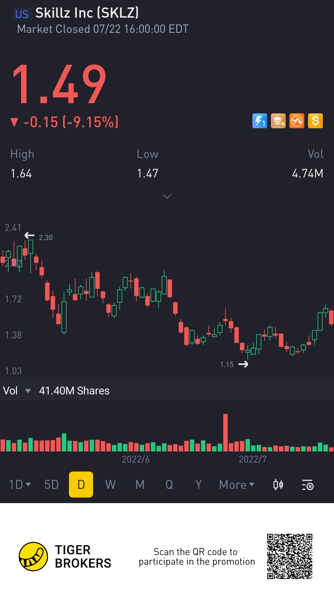Switch to the 5D chart tab

coord(51,485)
